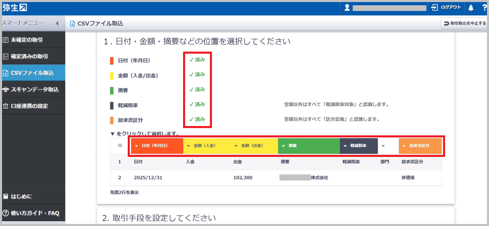Click the ログアウト button
489x226 pixels.
click(x=446, y=7)
